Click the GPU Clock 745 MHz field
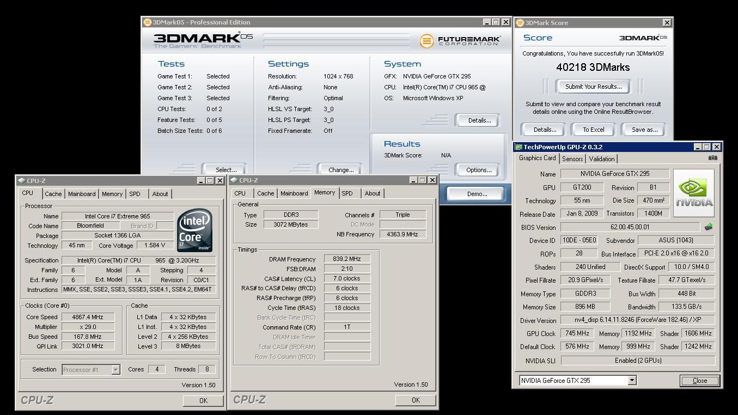The height and width of the screenshot is (415, 738). [x=577, y=333]
